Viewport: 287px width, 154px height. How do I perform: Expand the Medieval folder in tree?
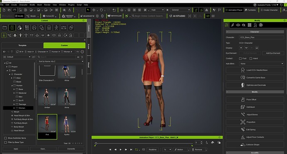[14, 93]
